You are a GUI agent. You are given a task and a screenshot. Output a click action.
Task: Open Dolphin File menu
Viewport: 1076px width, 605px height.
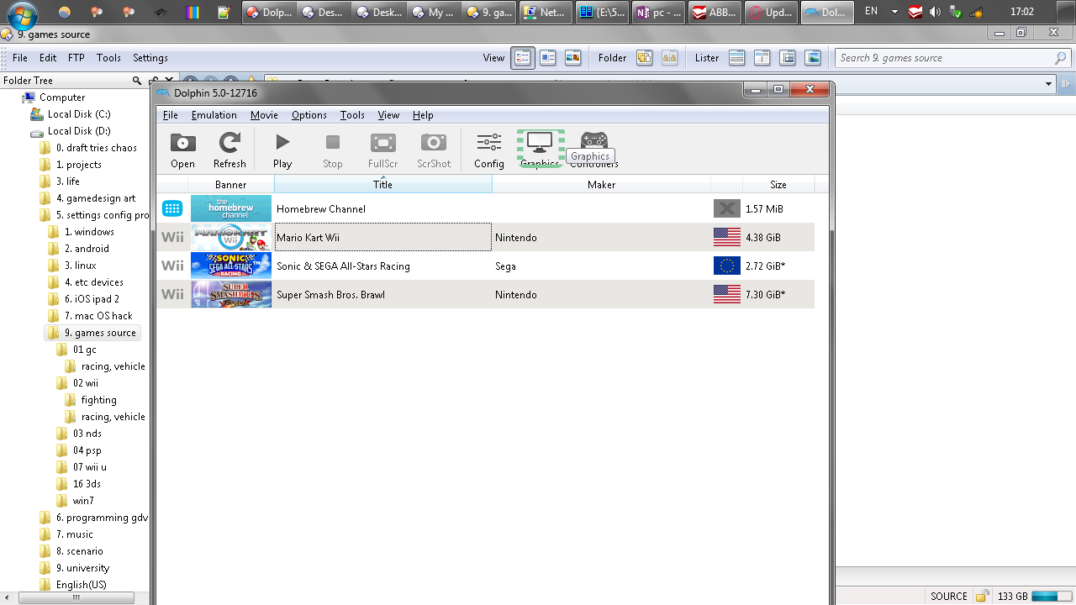click(x=171, y=115)
